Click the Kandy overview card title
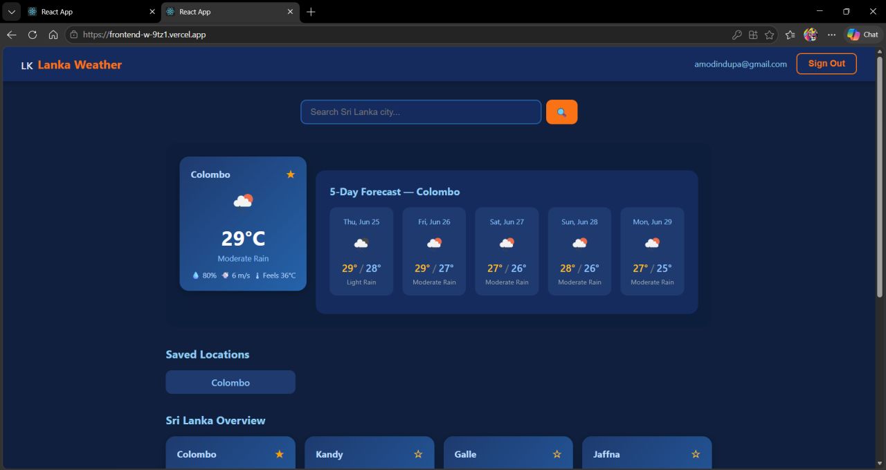 click(329, 455)
